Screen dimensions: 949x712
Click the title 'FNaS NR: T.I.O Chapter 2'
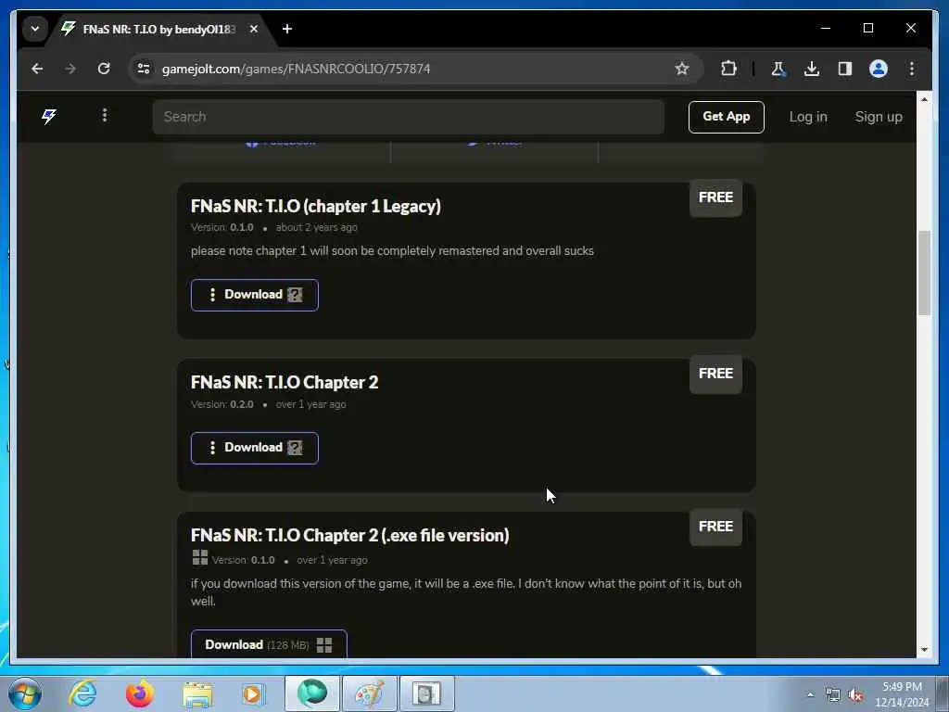(x=285, y=382)
